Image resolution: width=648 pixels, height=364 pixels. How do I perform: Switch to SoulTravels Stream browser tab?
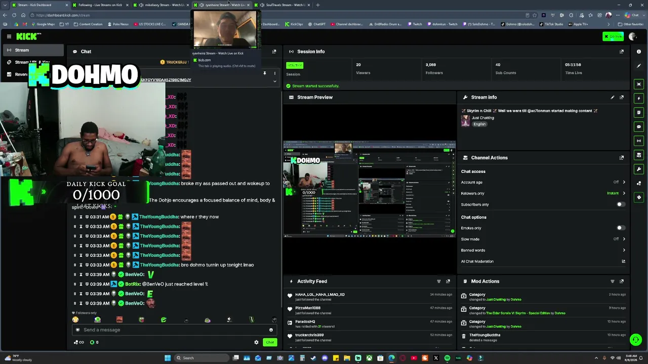pos(282,5)
